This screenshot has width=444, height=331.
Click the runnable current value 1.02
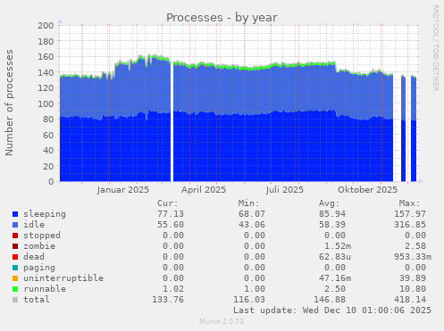pyautogui.click(x=173, y=289)
